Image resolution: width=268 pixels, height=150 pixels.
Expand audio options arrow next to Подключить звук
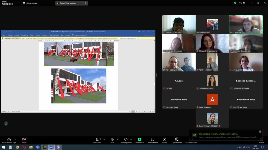coord(15,139)
